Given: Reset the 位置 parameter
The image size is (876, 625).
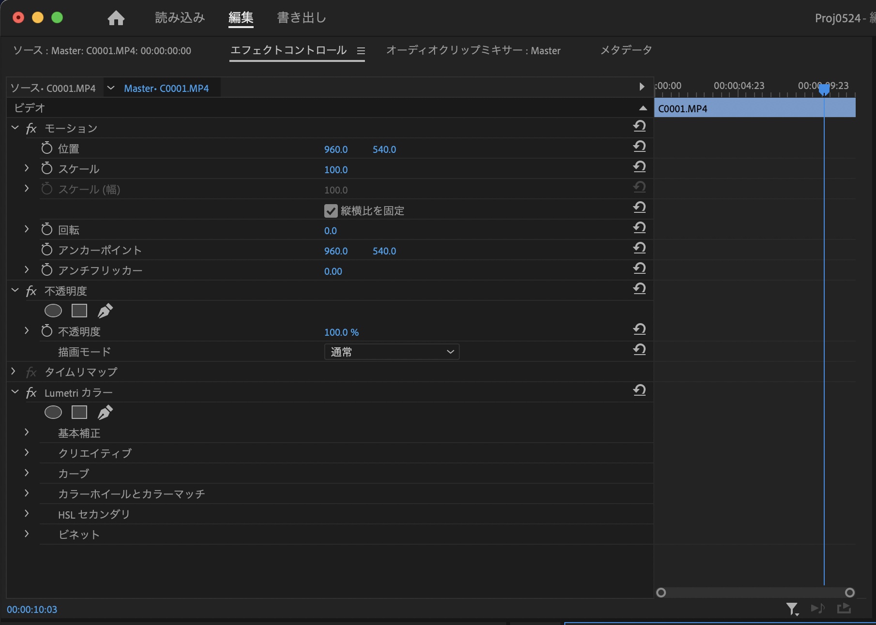Looking at the screenshot, I should click(x=639, y=147).
